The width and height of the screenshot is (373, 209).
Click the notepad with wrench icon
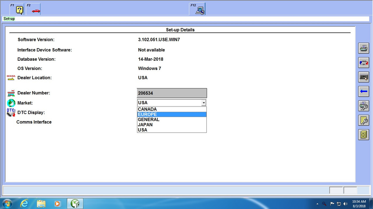tap(364, 120)
